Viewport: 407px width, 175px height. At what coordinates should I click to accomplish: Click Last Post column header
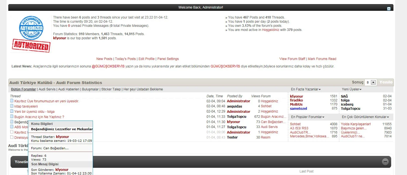(x=307, y=171)
